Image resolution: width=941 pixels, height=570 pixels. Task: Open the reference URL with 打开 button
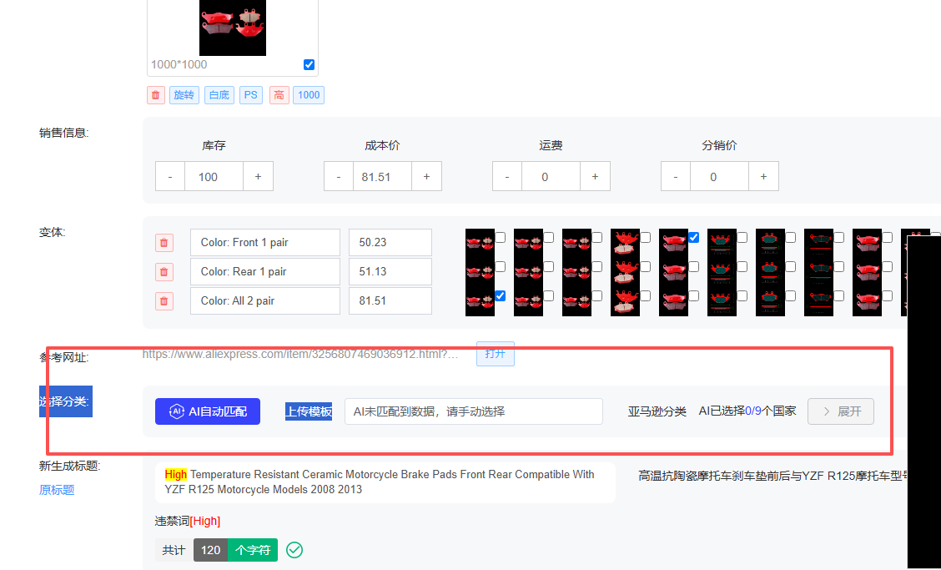pos(496,354)
